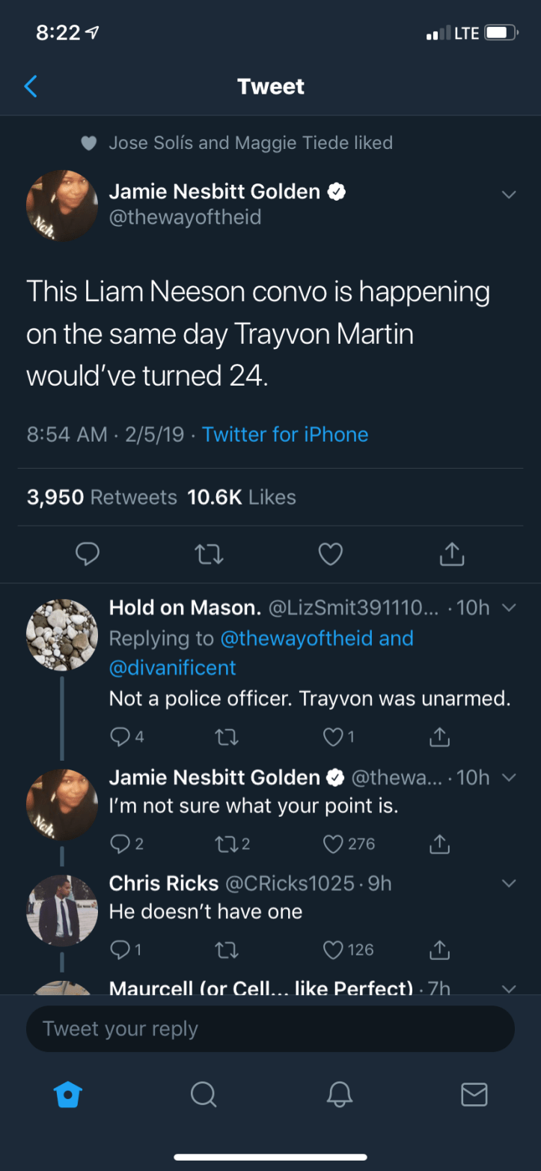Open the @divanificent mention link
The height and width of the screenshot is (1171, 541).
tap(172, 667)
